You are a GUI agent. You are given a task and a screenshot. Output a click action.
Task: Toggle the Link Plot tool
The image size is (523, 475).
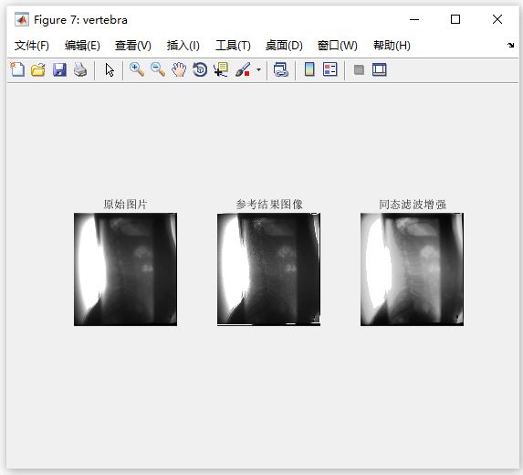[x=280, y=69]
